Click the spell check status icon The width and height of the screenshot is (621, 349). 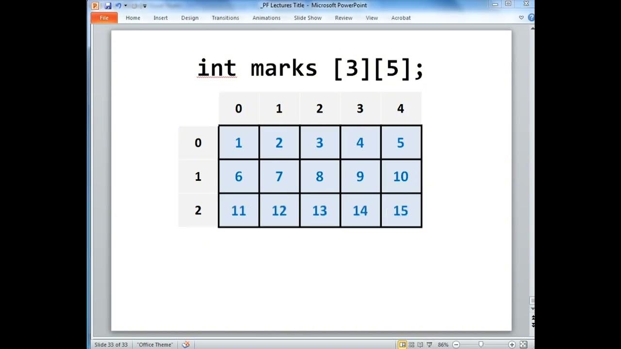pos(185,345)
